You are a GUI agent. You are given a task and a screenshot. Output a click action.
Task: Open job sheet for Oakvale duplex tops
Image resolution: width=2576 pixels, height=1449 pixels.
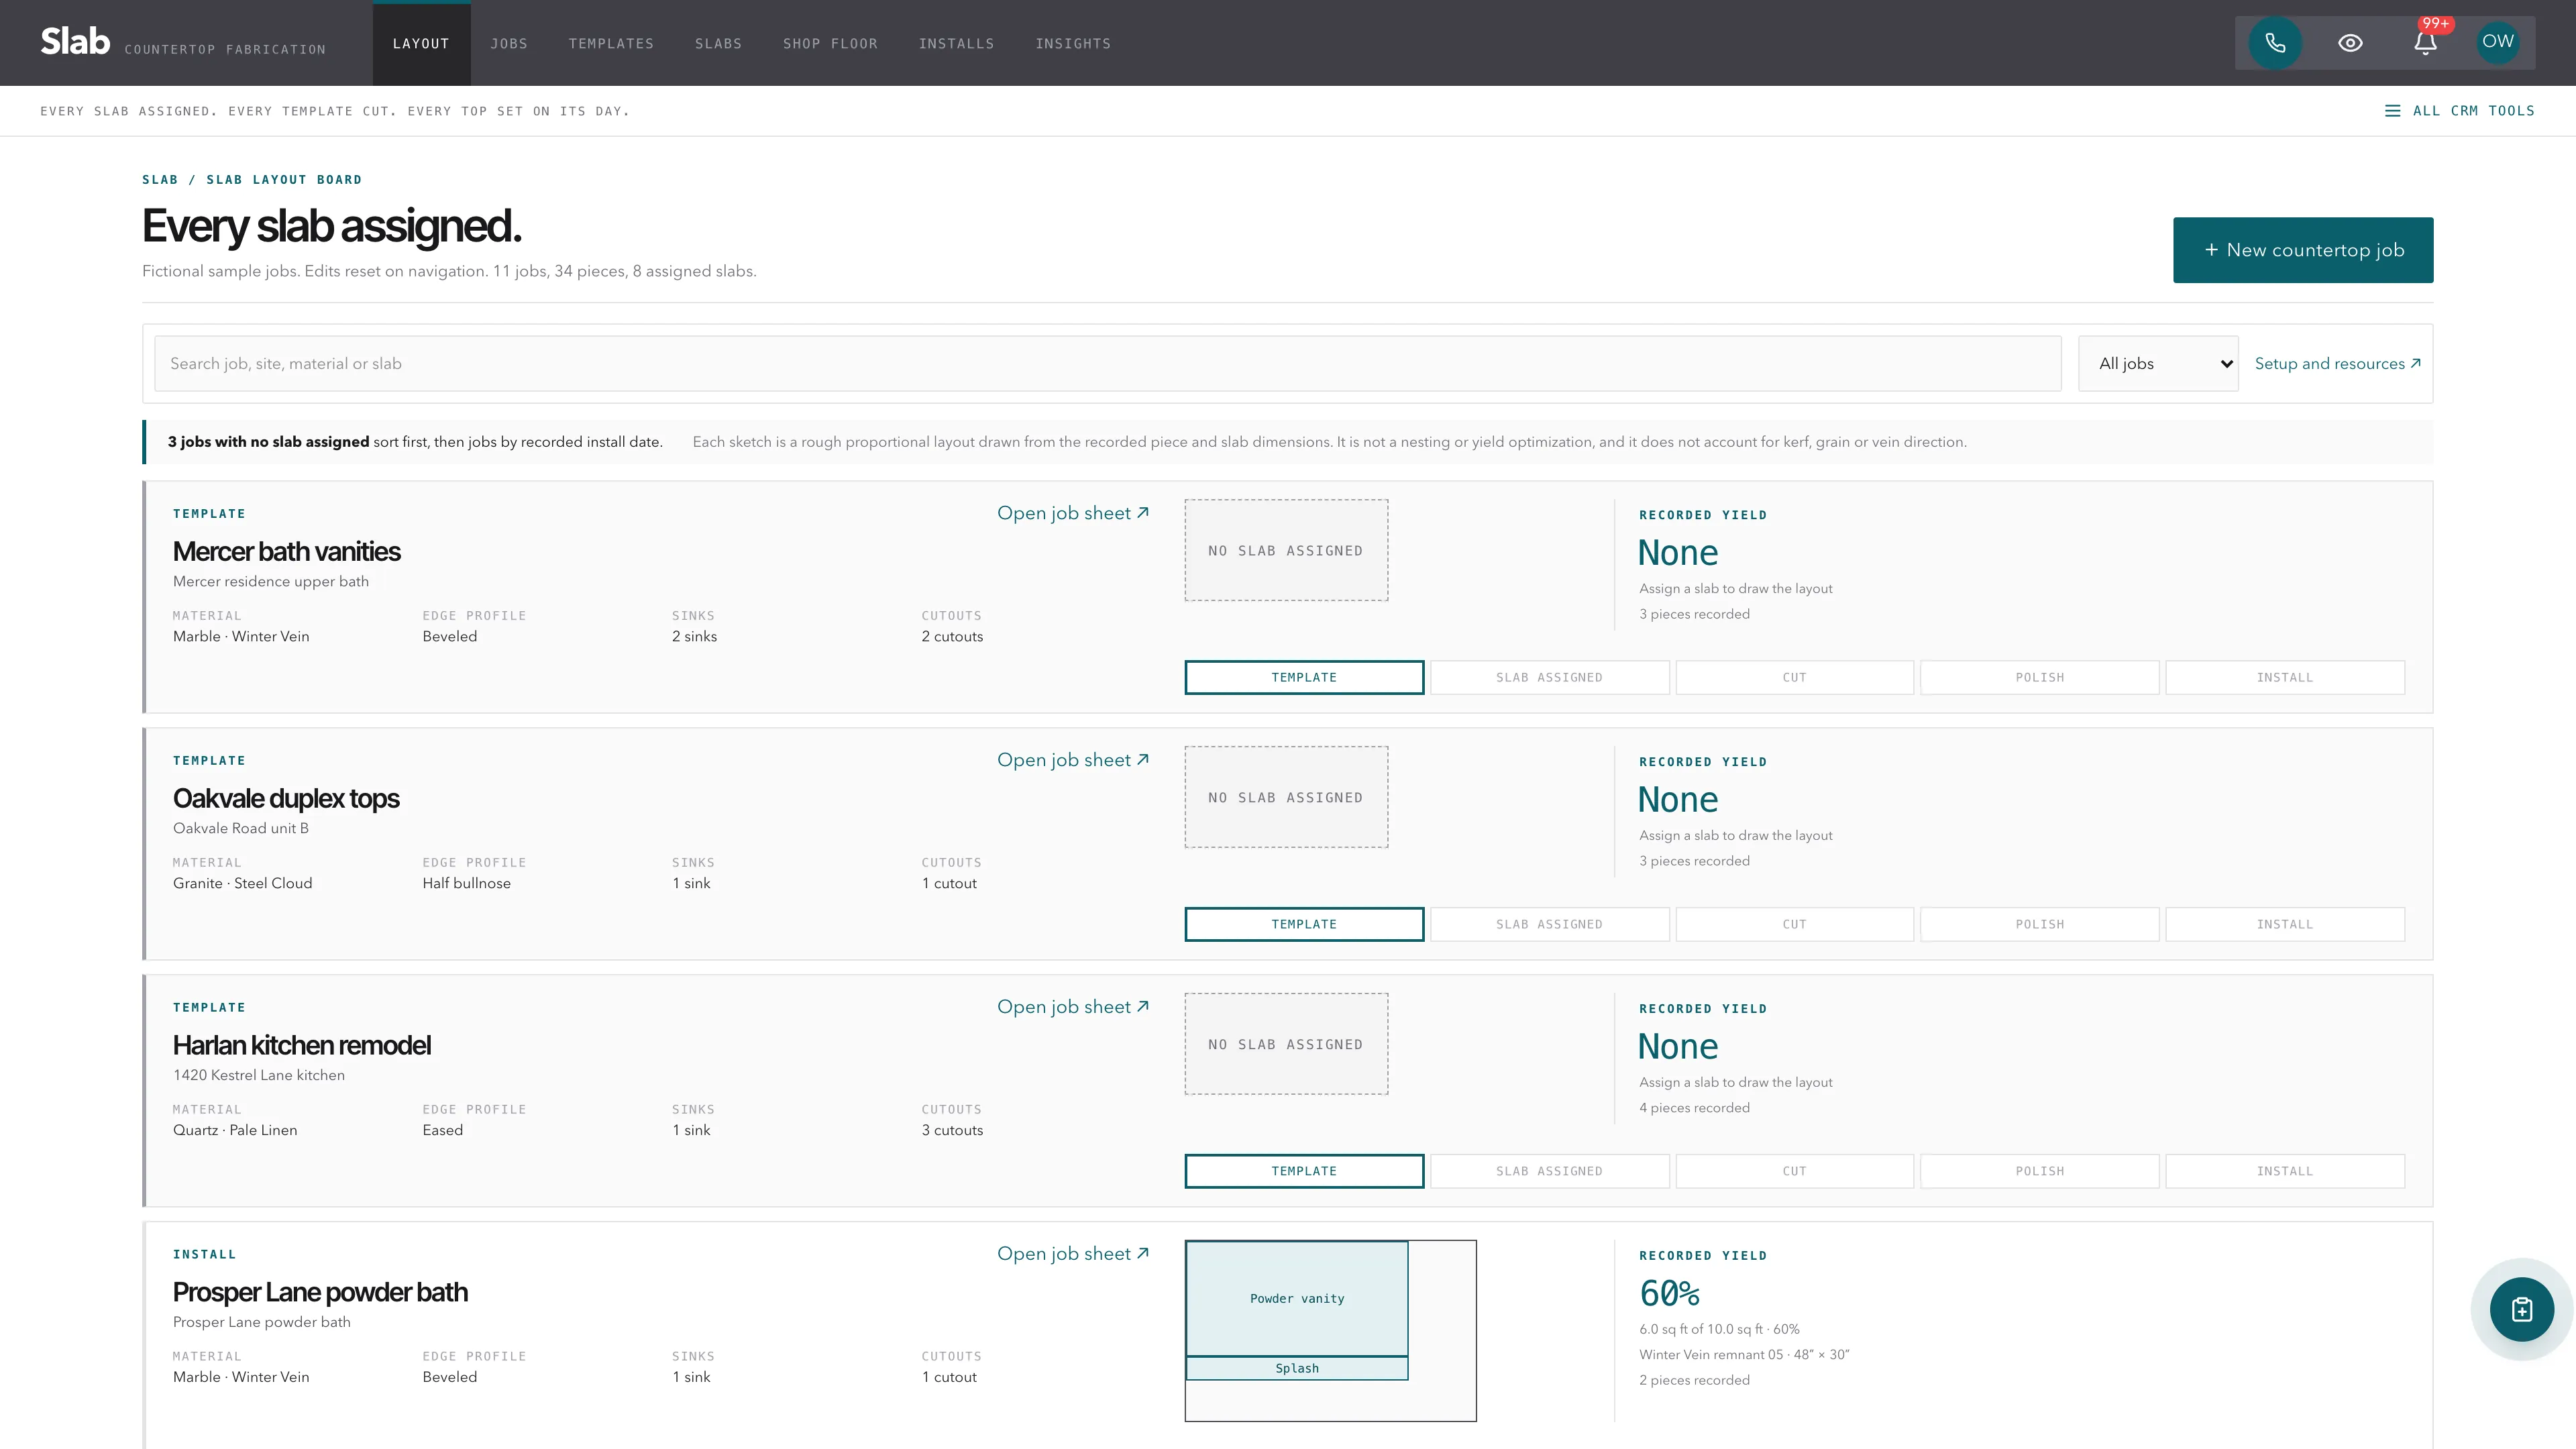click(1073, 760)
